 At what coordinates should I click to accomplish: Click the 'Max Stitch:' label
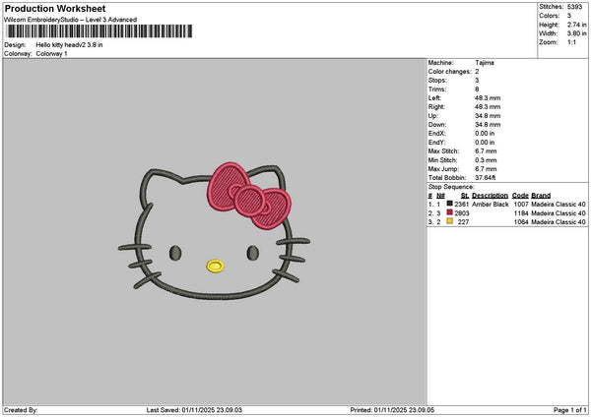coord(443,151)
